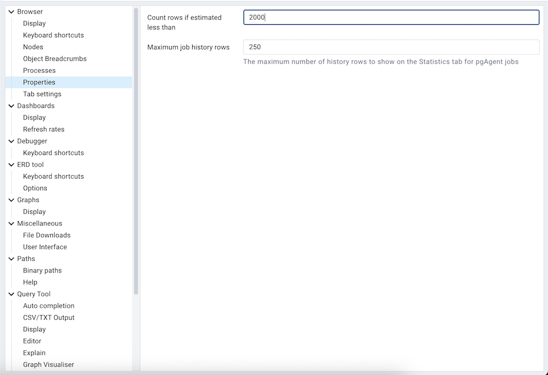Collapse the ERD tool section
Viewport: 548px width, 375px height.
pyautogui.click(x=10, y=164)
